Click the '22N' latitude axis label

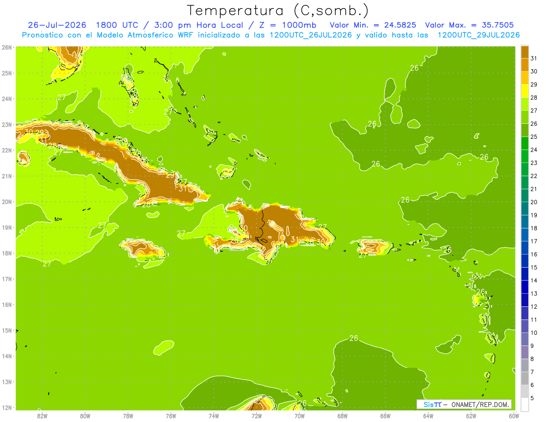point(7,150)
